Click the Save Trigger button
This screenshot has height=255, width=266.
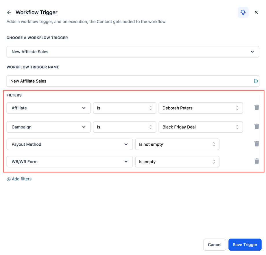pos(245,245)
